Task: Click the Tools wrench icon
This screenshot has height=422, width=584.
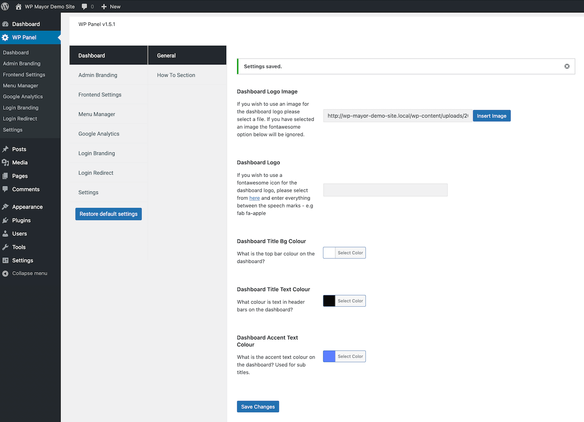Action: point(5,247)
